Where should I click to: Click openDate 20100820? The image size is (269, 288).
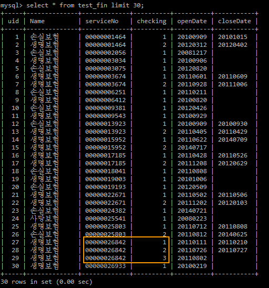coord(192,100)
